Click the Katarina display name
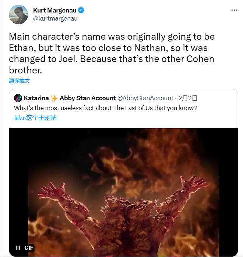The width and height of the screenshot is (243, 257). (x=36, y=98)
